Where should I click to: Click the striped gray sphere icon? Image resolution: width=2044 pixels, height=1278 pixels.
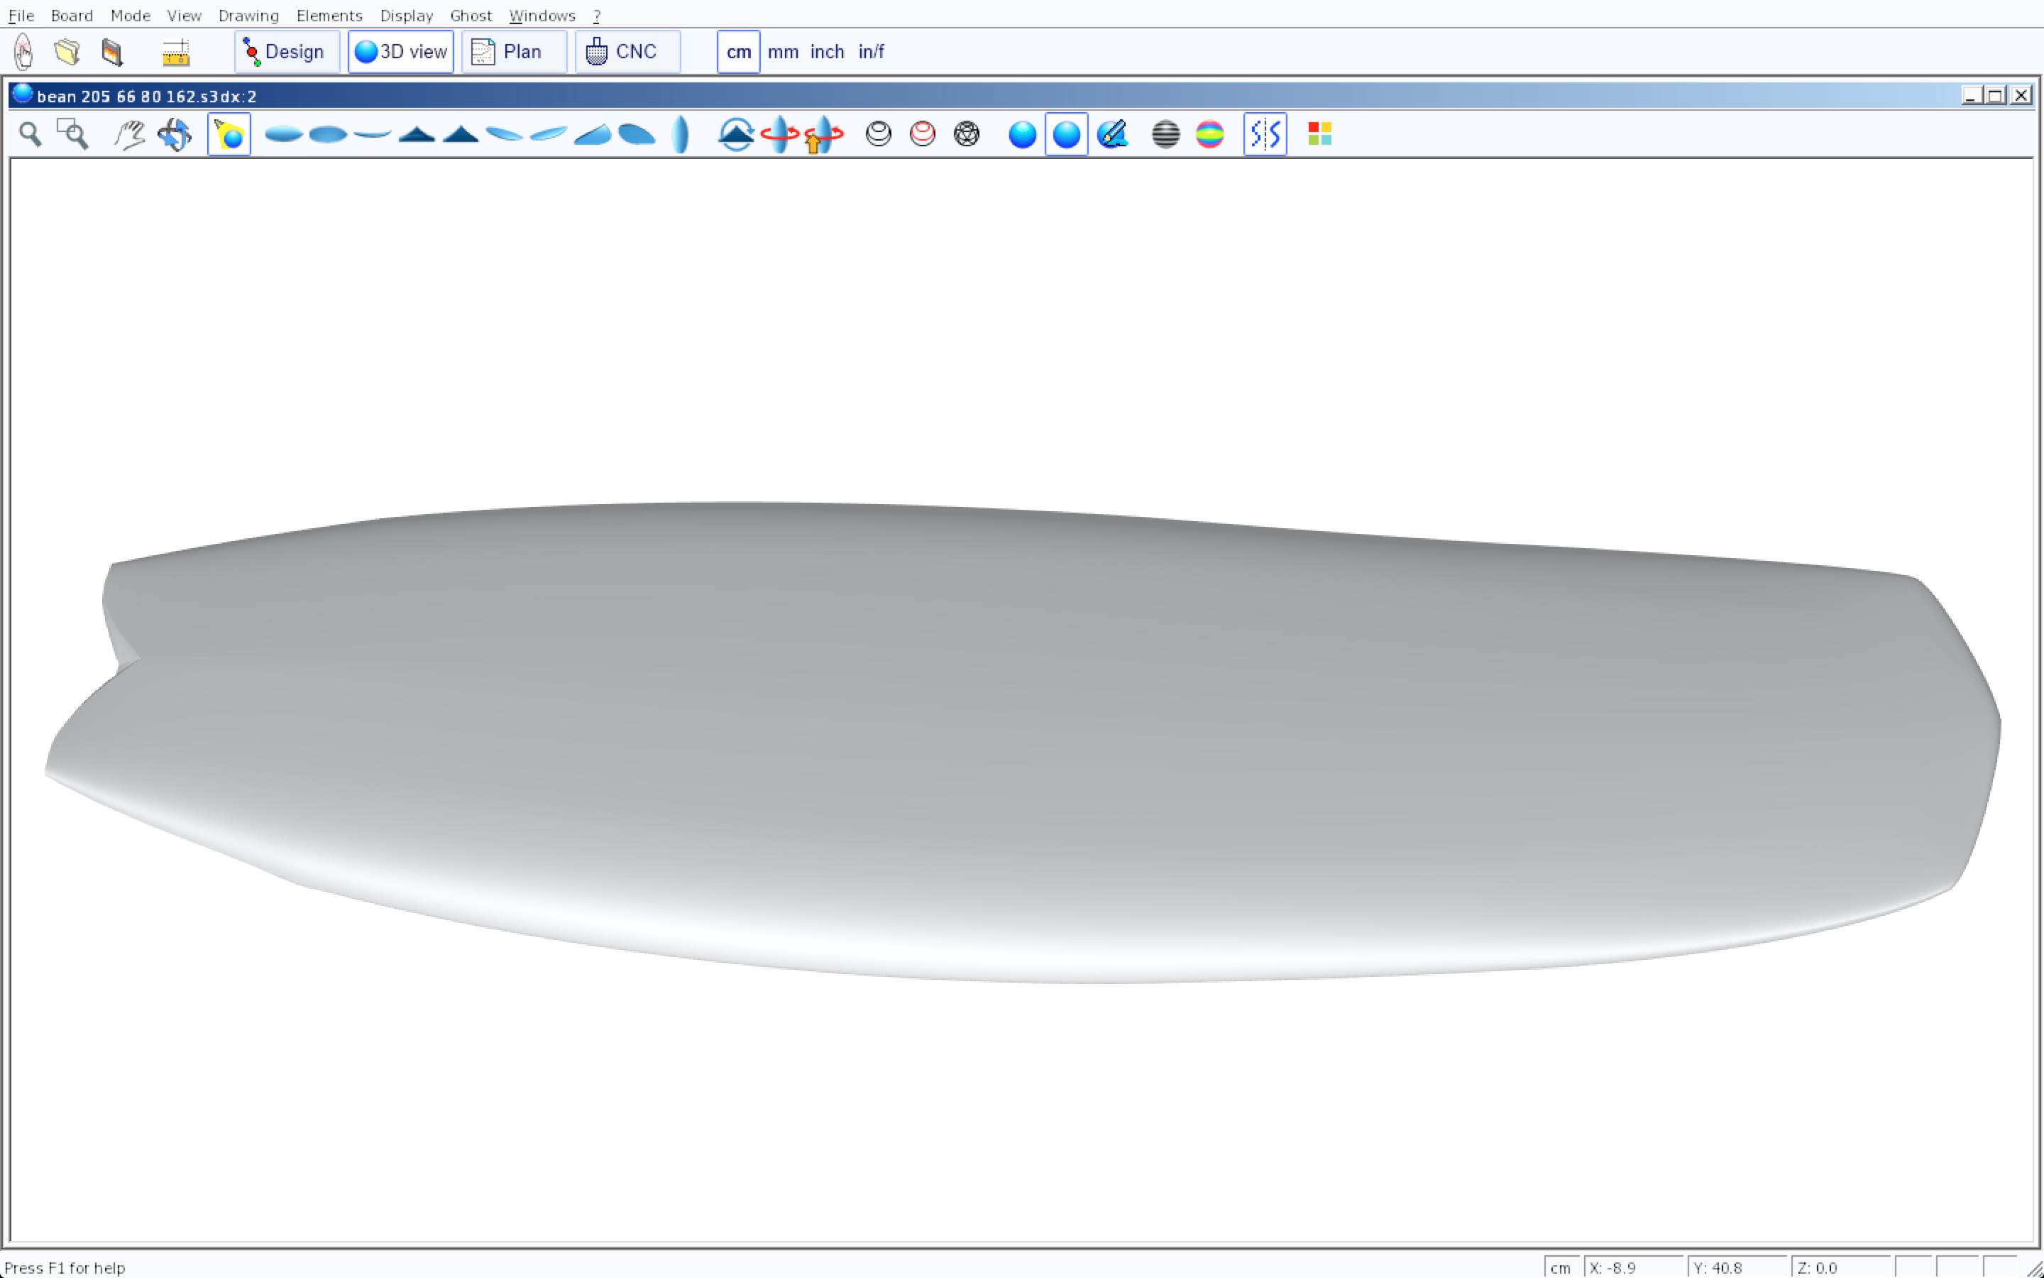point(1165,134)
